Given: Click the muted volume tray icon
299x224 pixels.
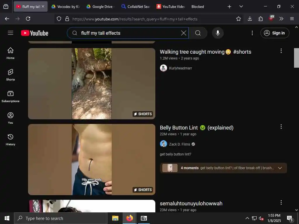Looking at the screenshot, I should coord(261,218).
